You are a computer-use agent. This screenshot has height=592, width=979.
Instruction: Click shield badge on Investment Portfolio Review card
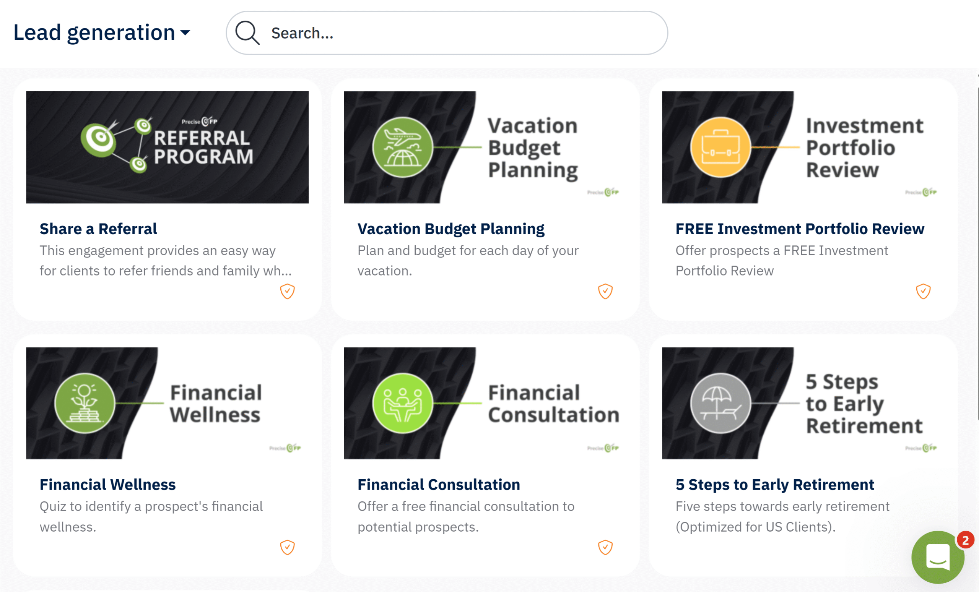click(x=923, y=291)
